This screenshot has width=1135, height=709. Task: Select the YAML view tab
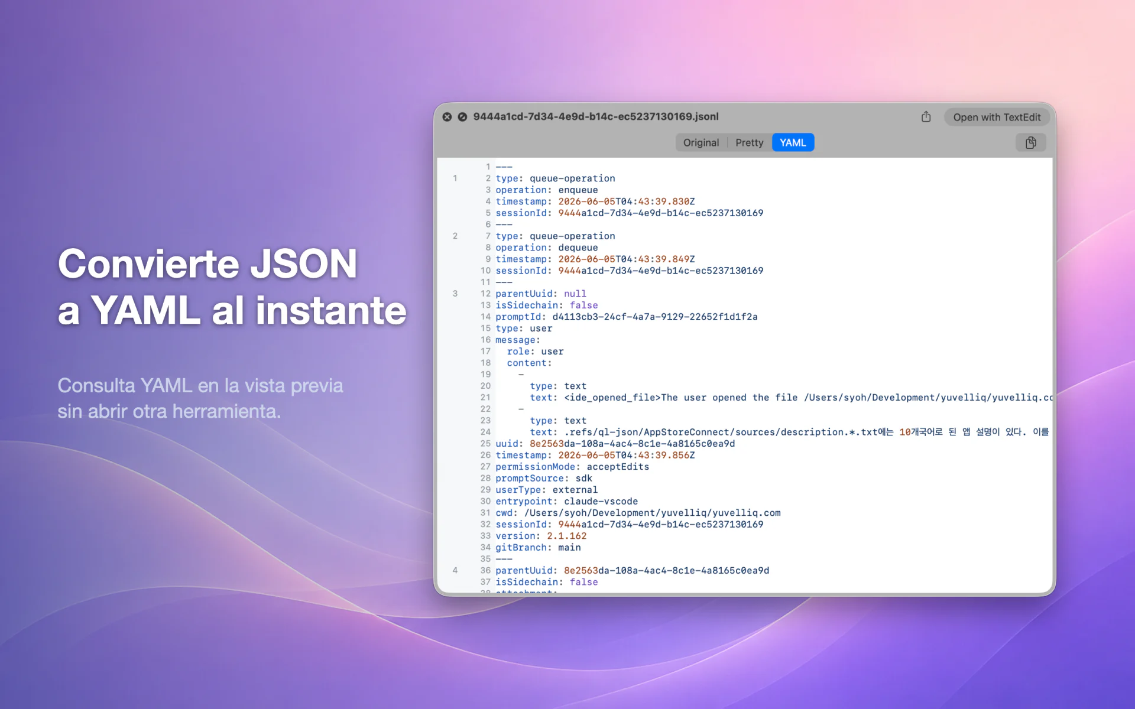pos(793,142)
